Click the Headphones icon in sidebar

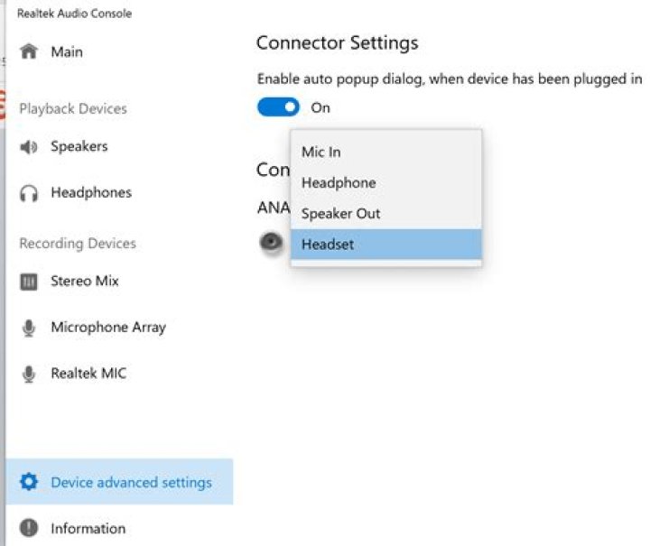[29, 193]
